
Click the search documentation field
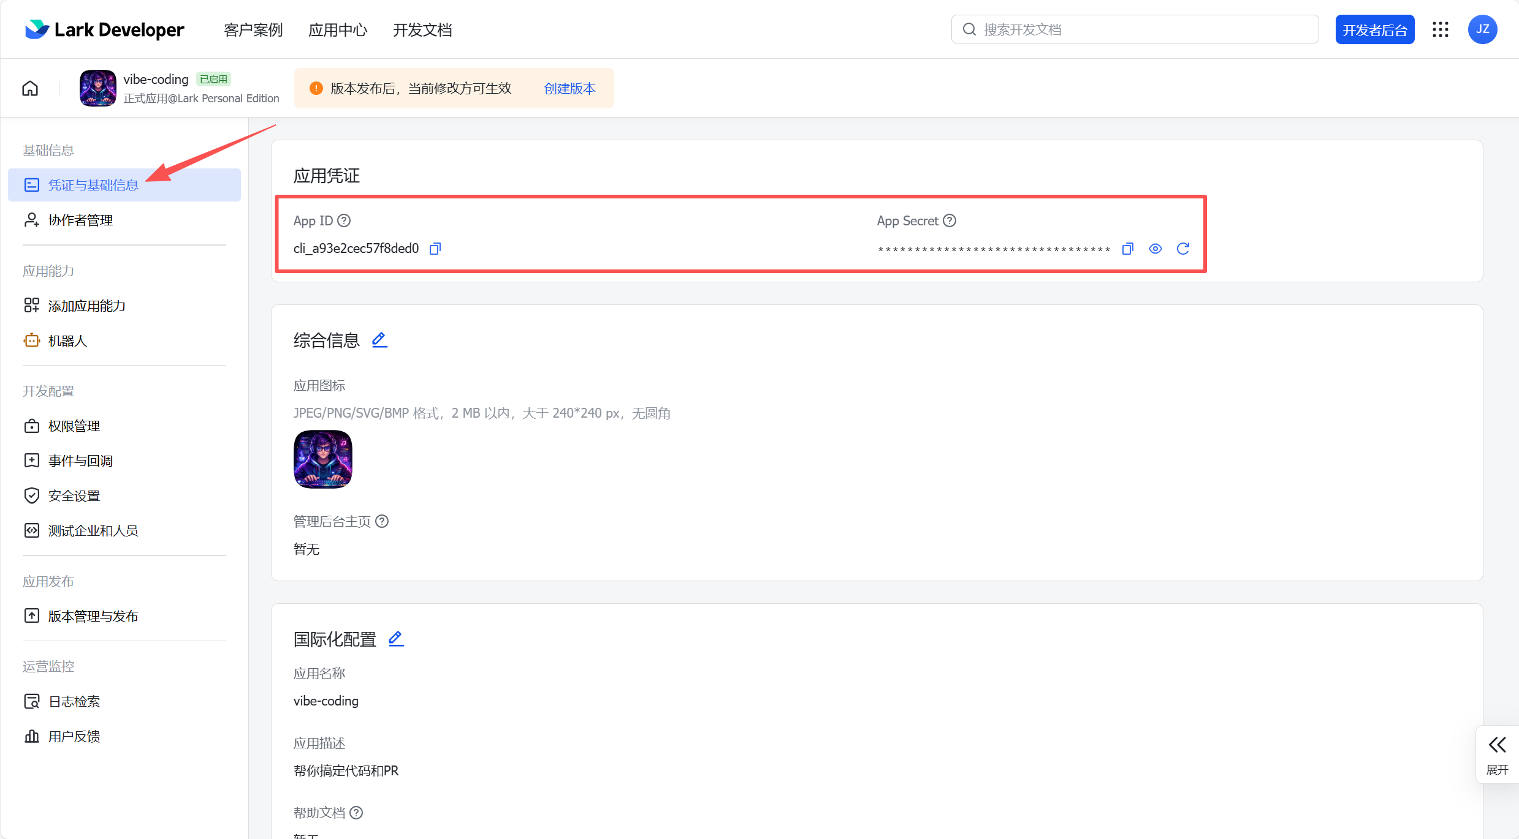pos(1135,29)
